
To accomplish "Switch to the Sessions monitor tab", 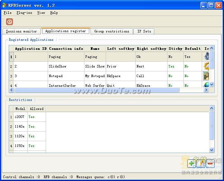I will pos(21,32).
